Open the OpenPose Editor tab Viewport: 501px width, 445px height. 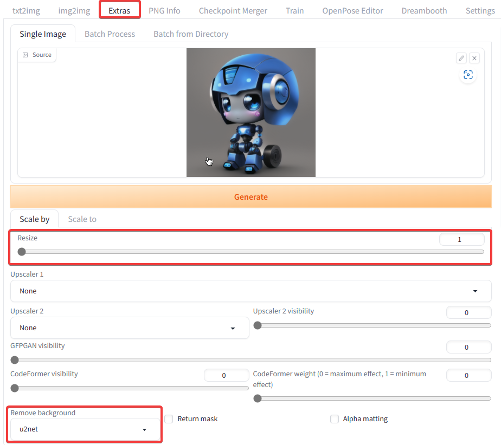pyautogui.click(x=352, y=10)
